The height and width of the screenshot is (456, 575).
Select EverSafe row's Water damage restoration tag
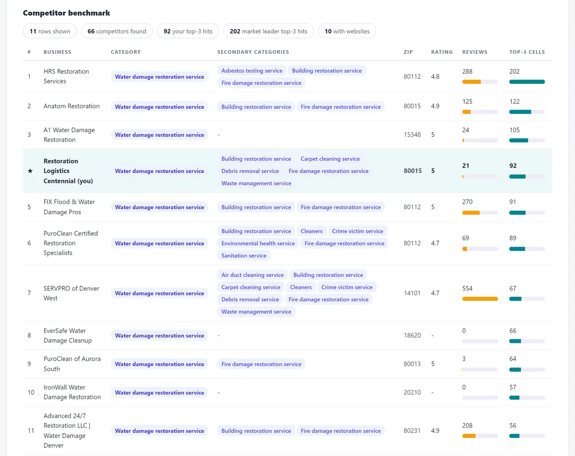point(160,335)
